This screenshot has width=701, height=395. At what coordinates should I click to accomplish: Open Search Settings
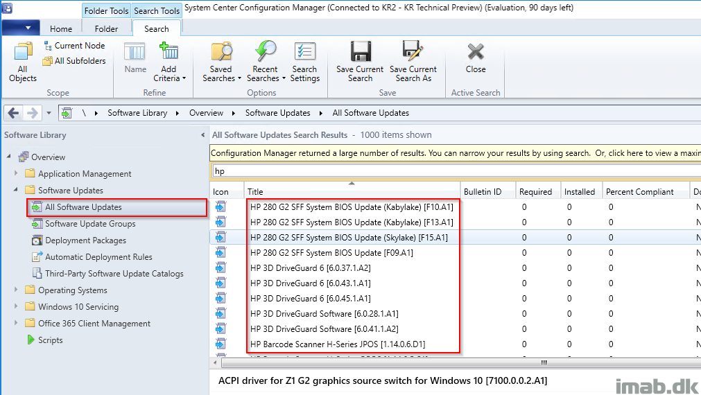pos(305,62)
